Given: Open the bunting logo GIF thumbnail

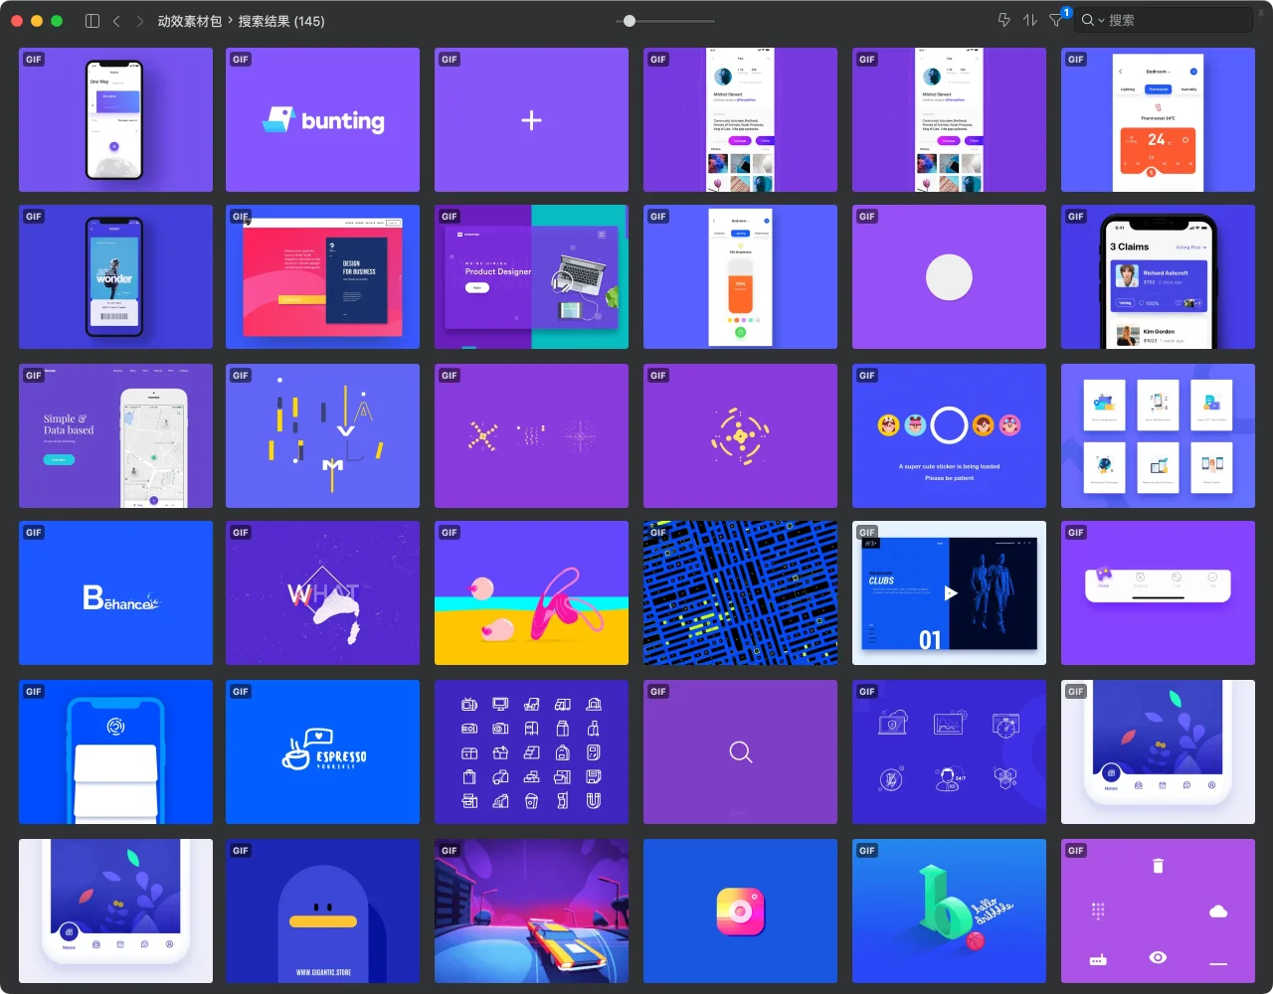Looking at the screenshot, I should [x=322, y=120].
